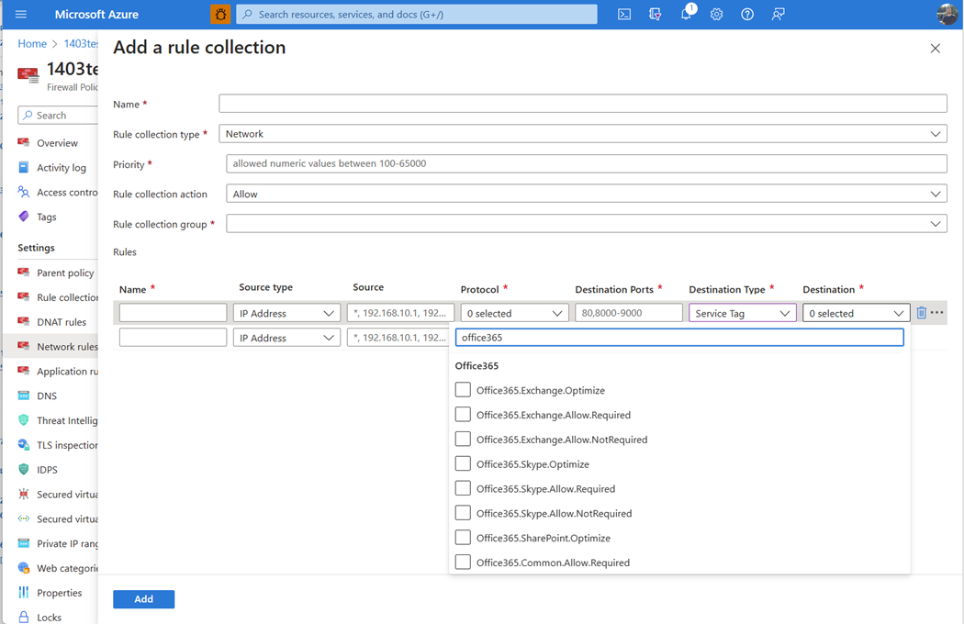The image size is (964, 624).
Task: Open the Rule collection group dropdown
Action: (586, 224)
